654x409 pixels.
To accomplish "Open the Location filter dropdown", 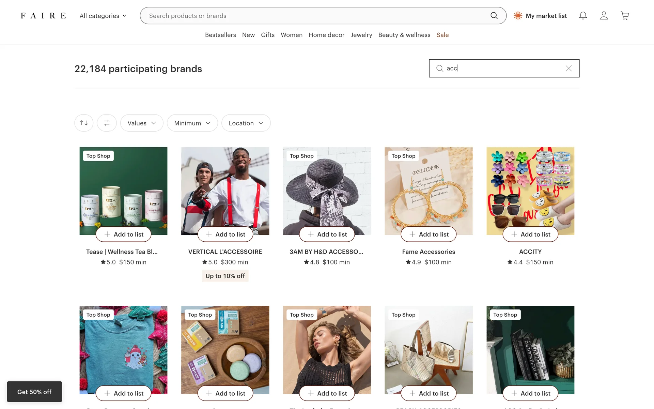I will click(x=246, y=123).
